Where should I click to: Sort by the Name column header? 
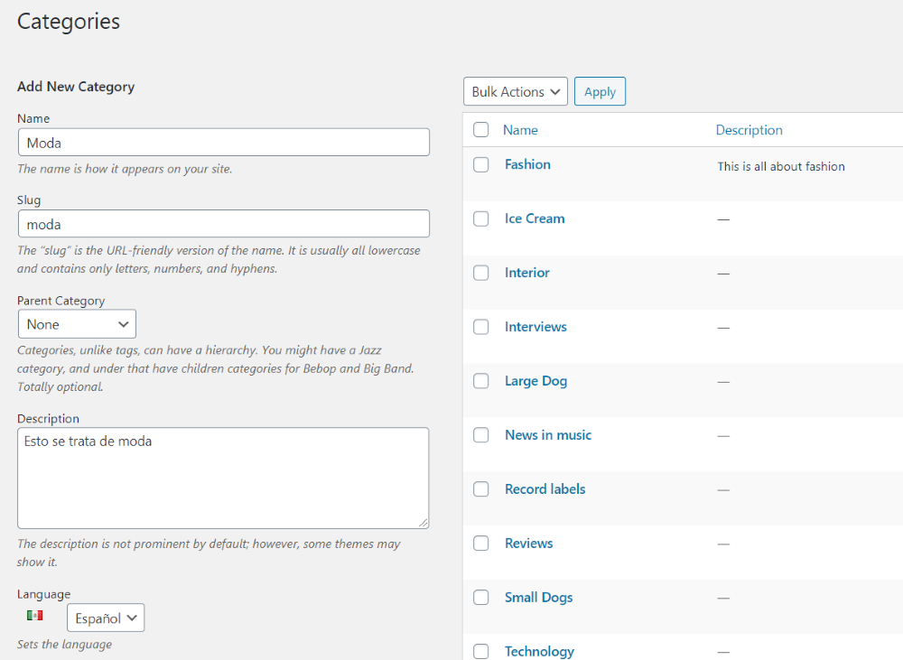520,130
